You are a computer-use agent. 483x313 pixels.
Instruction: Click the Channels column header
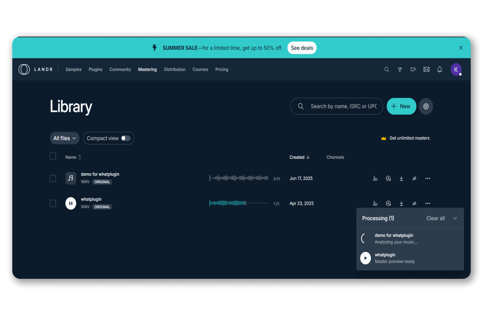click(335, 157)
